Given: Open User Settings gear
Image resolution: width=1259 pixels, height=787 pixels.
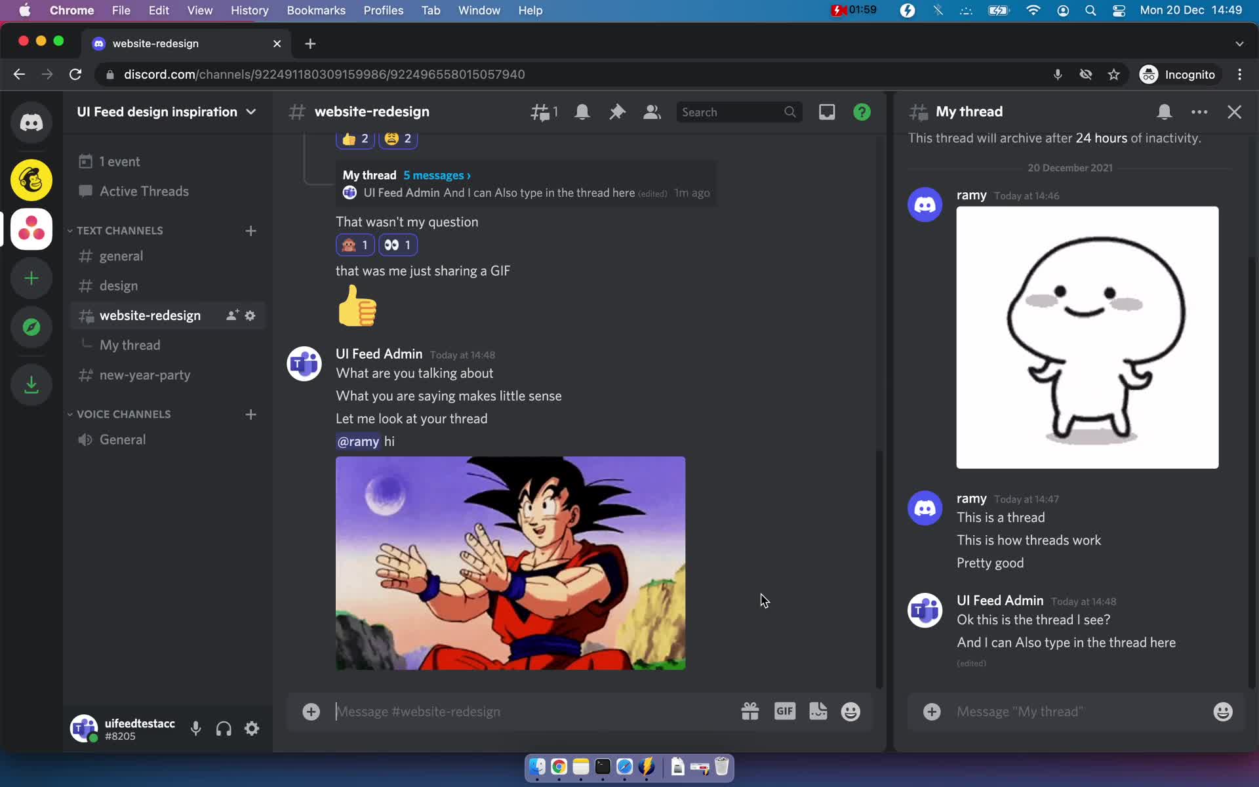Looking at the screenshot, I should tap(252, 729).
